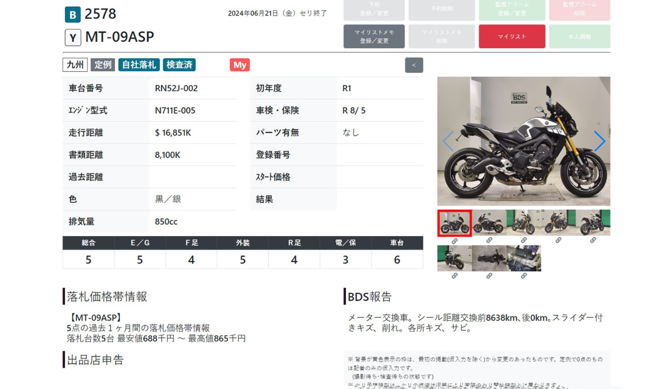Click the E/G score column header

[x=140, y=243]
